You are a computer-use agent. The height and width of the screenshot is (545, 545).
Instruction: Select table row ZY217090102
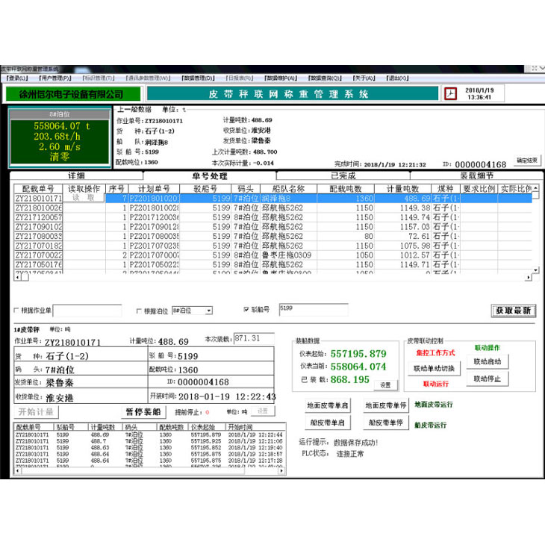(x=272, y=227)
